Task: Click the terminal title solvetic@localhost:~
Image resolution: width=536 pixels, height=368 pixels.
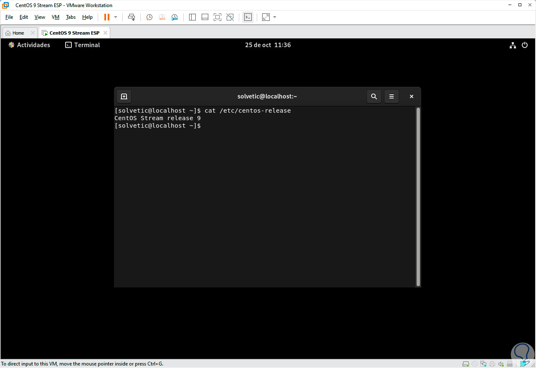Action: click(x=267, y=96)
